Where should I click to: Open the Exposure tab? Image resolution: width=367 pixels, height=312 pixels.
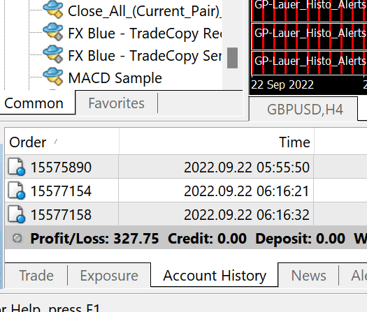point(109,276)
